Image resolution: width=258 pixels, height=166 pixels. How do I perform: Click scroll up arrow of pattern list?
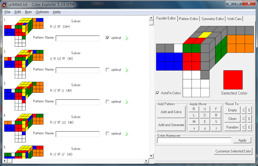[x=151, y=18]
